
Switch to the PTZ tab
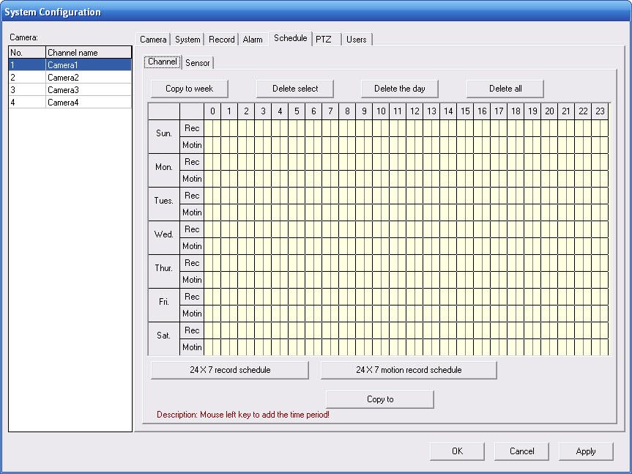pyautogui.click(x=324, y=40)
